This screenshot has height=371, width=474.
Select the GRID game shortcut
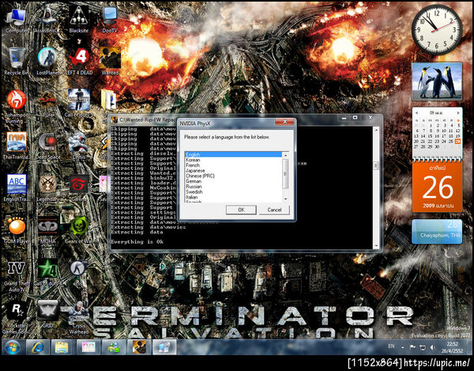[47, 315]
